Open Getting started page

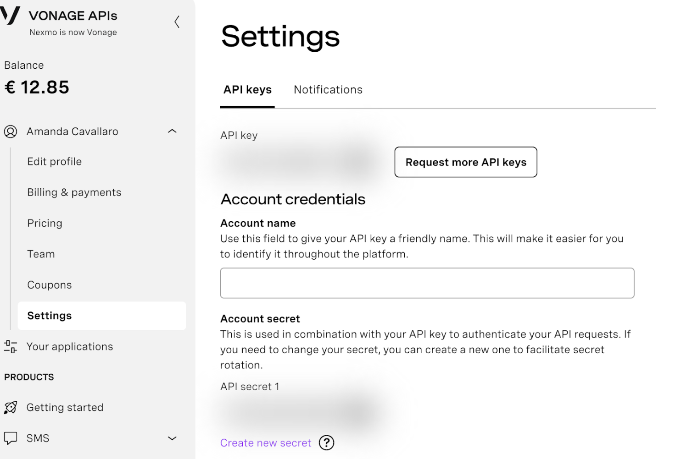65,408
